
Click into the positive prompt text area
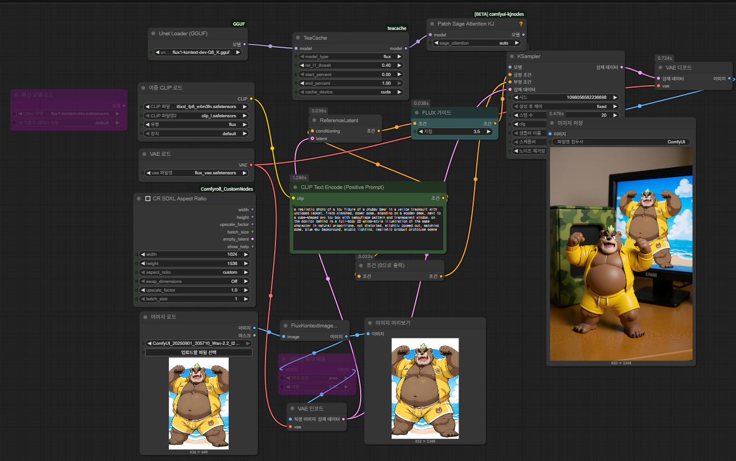[368, 228]
